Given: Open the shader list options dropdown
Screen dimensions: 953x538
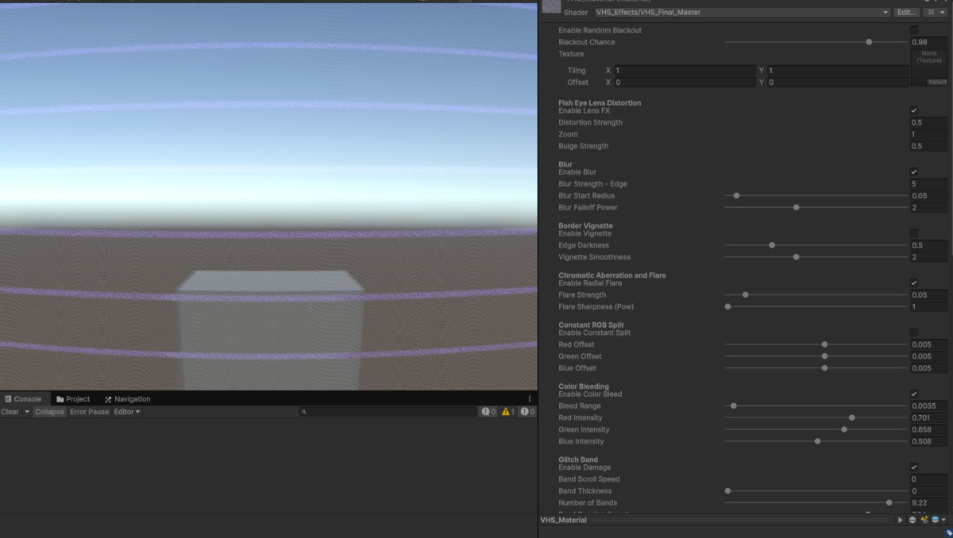Looking at the screenshot, I should (934, 13).
